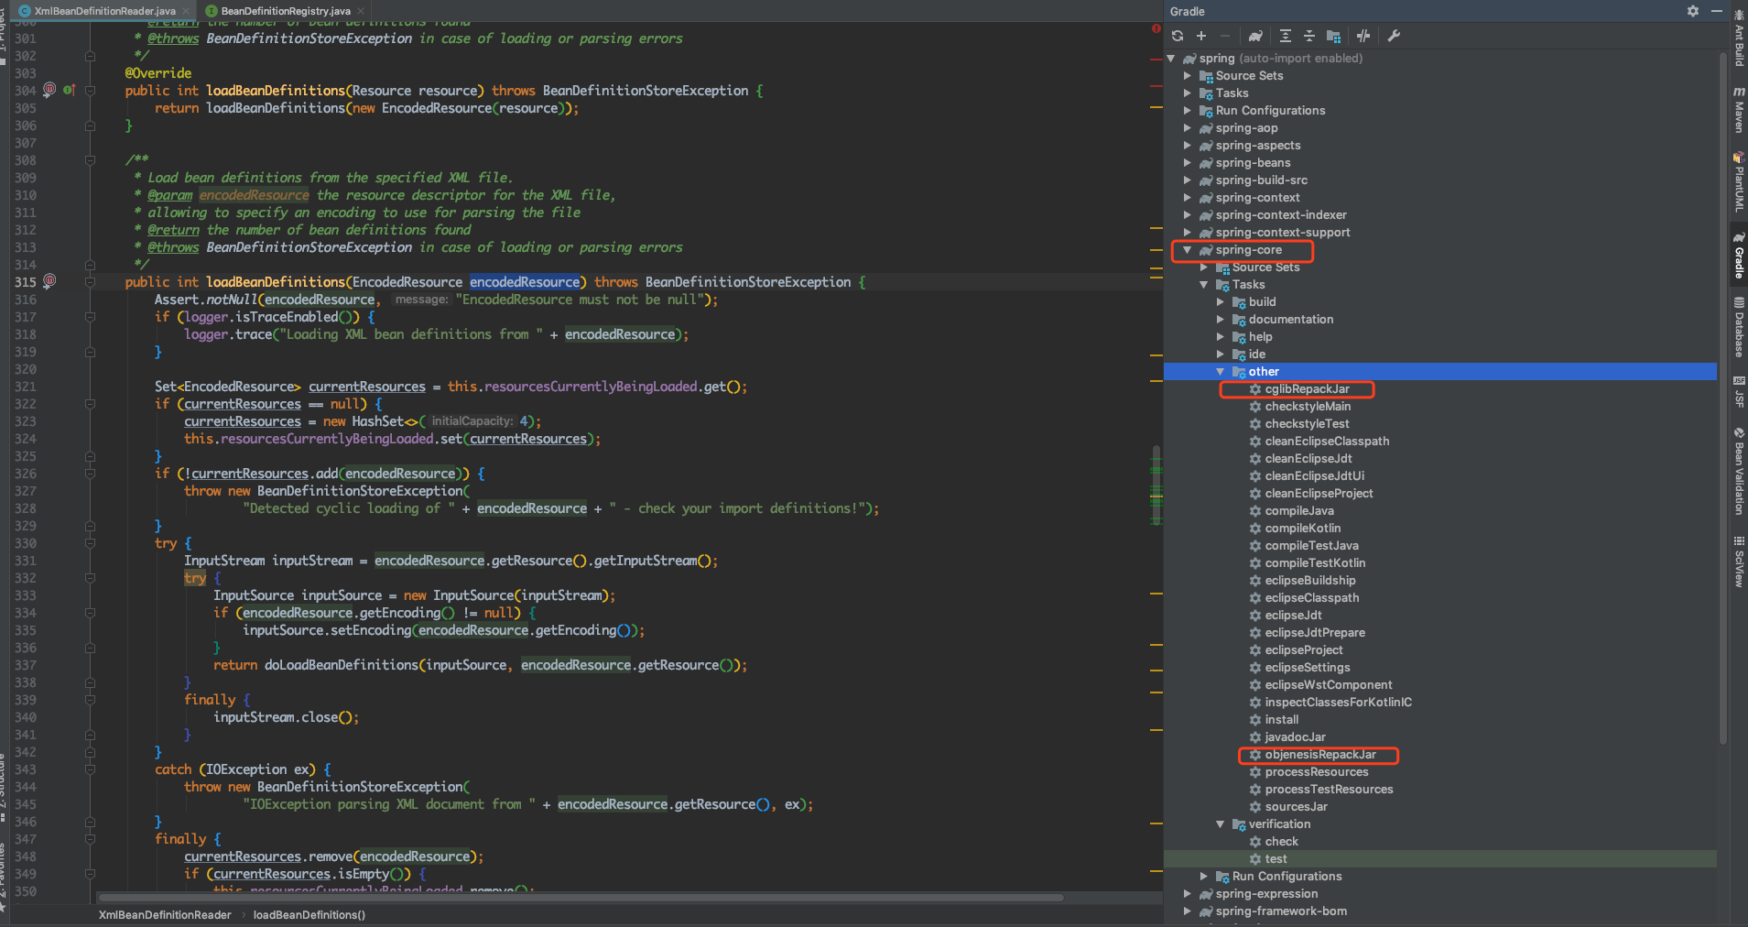
Task: Expand the spring-beans project node
Action: [x=1187, y=163]
